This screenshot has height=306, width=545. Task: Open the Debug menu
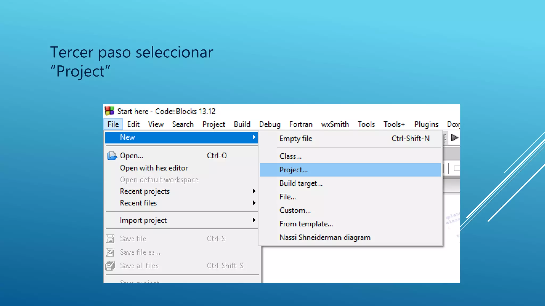click(x=270, y=124)
